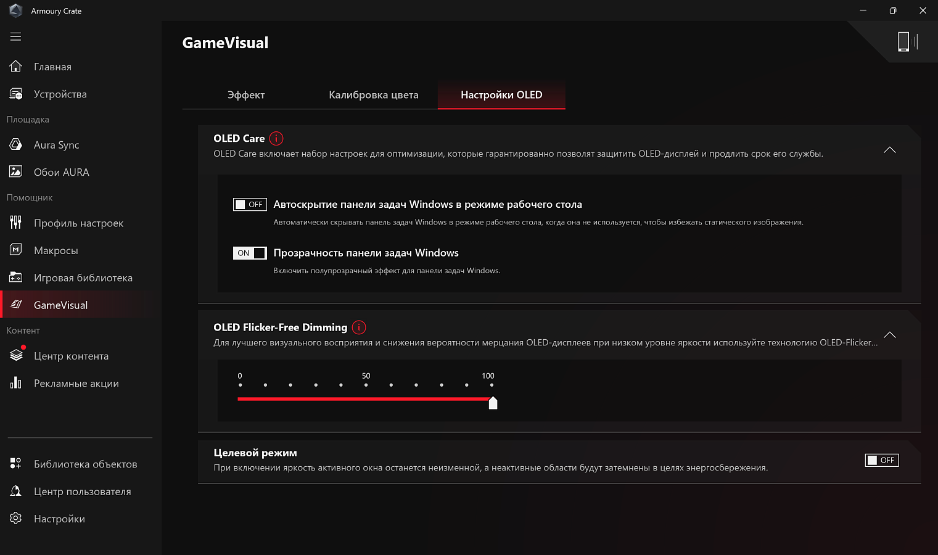Click the GameVisual sidebar icon
Screen dimensions: 938x555
coord(17,305)
